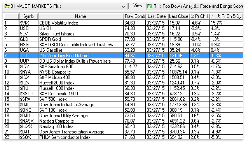Click the view icon beside T 1: Top Down Analysis
Image resolution: width=246 pixels, height=142 pixels.
coord(149,6)
